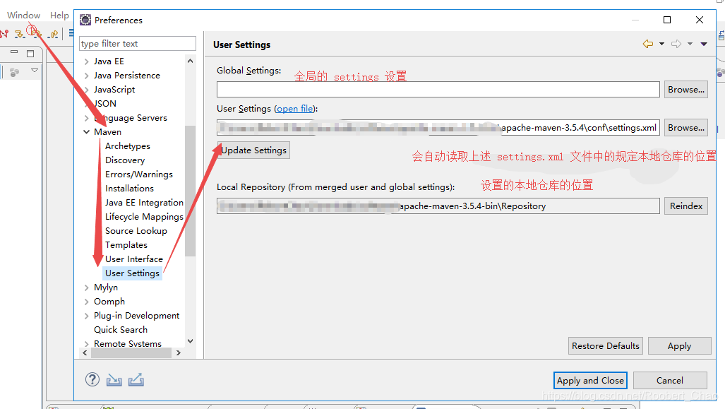725x409 pixels.
Task: Click the User Settings path field
Action: click(438, 128)
